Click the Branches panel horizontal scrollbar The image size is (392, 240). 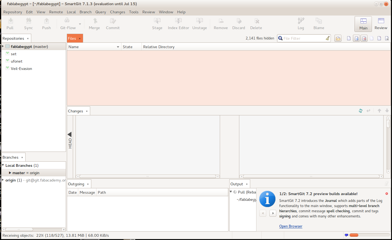(x=34, y=229)
